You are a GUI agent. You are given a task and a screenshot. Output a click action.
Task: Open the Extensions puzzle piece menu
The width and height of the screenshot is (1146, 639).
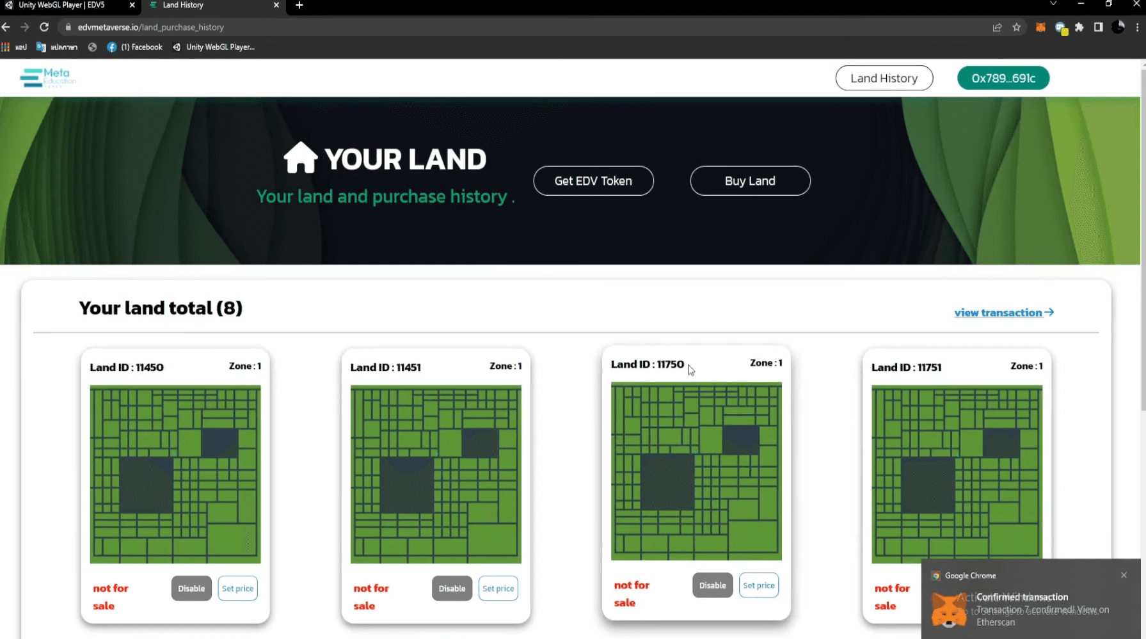pos(1079,28)
